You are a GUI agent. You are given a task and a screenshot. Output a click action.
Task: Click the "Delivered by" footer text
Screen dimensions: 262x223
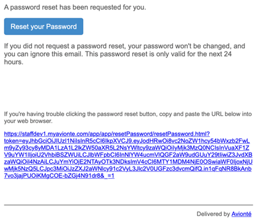coord(213,214)
